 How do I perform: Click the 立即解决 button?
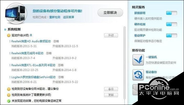pos(110,13)
